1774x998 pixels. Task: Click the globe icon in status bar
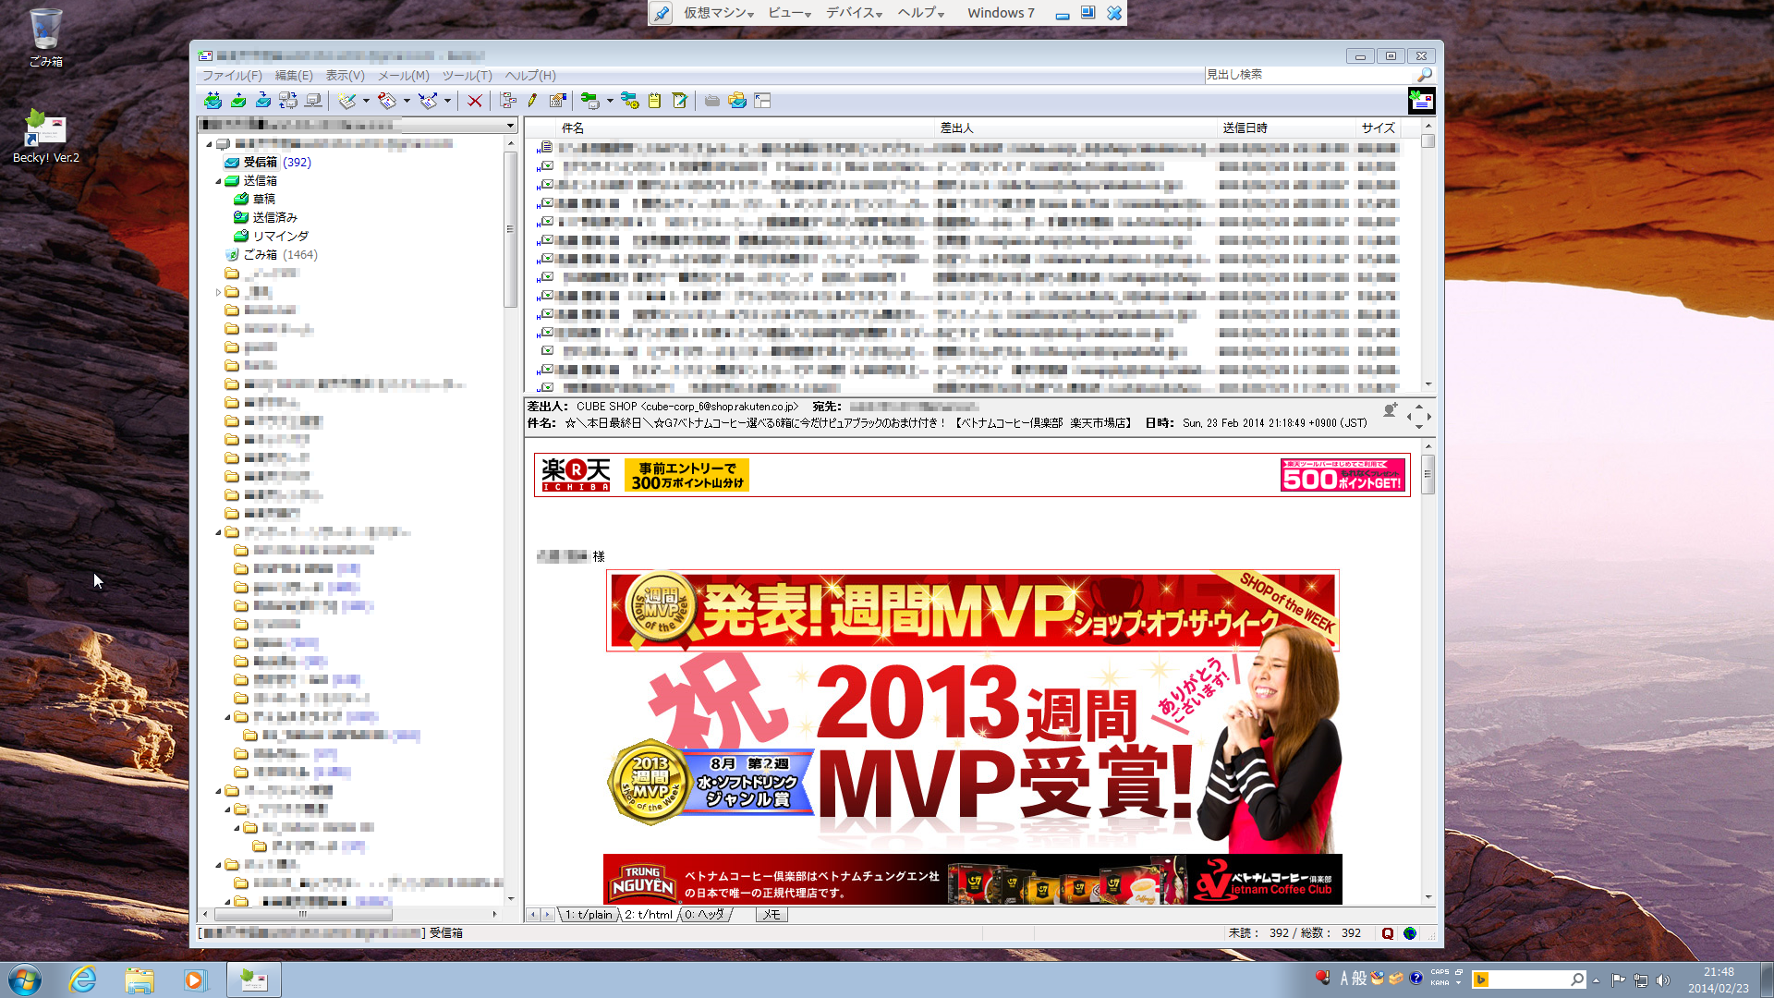point(1410,933)
